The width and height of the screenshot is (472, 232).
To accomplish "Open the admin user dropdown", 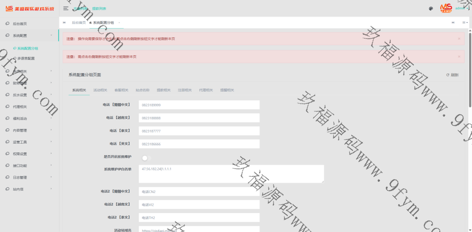I will (x=461, y=8).
